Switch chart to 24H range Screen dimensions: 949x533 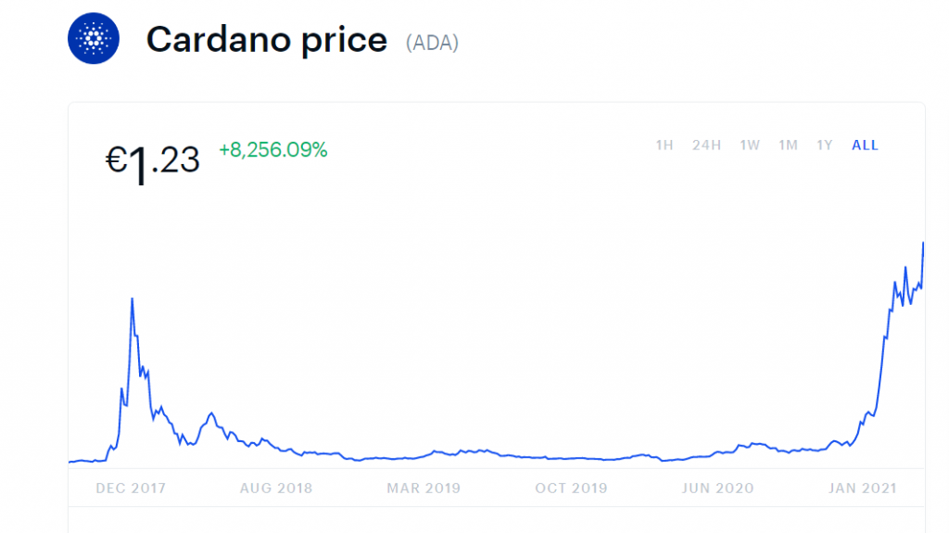(x=706, y=146)
